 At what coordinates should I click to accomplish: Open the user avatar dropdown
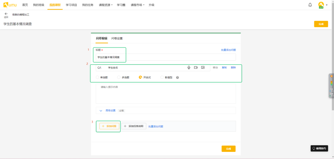point(322,5)
